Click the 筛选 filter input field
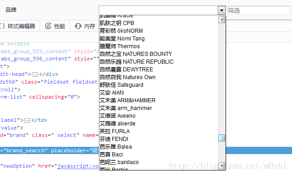The width and height of the screenshot is (292, 175). pos(259,10)
